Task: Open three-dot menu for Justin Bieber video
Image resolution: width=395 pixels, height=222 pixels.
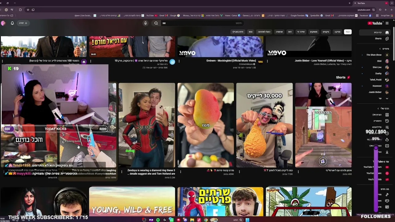Action: point(267,61)
